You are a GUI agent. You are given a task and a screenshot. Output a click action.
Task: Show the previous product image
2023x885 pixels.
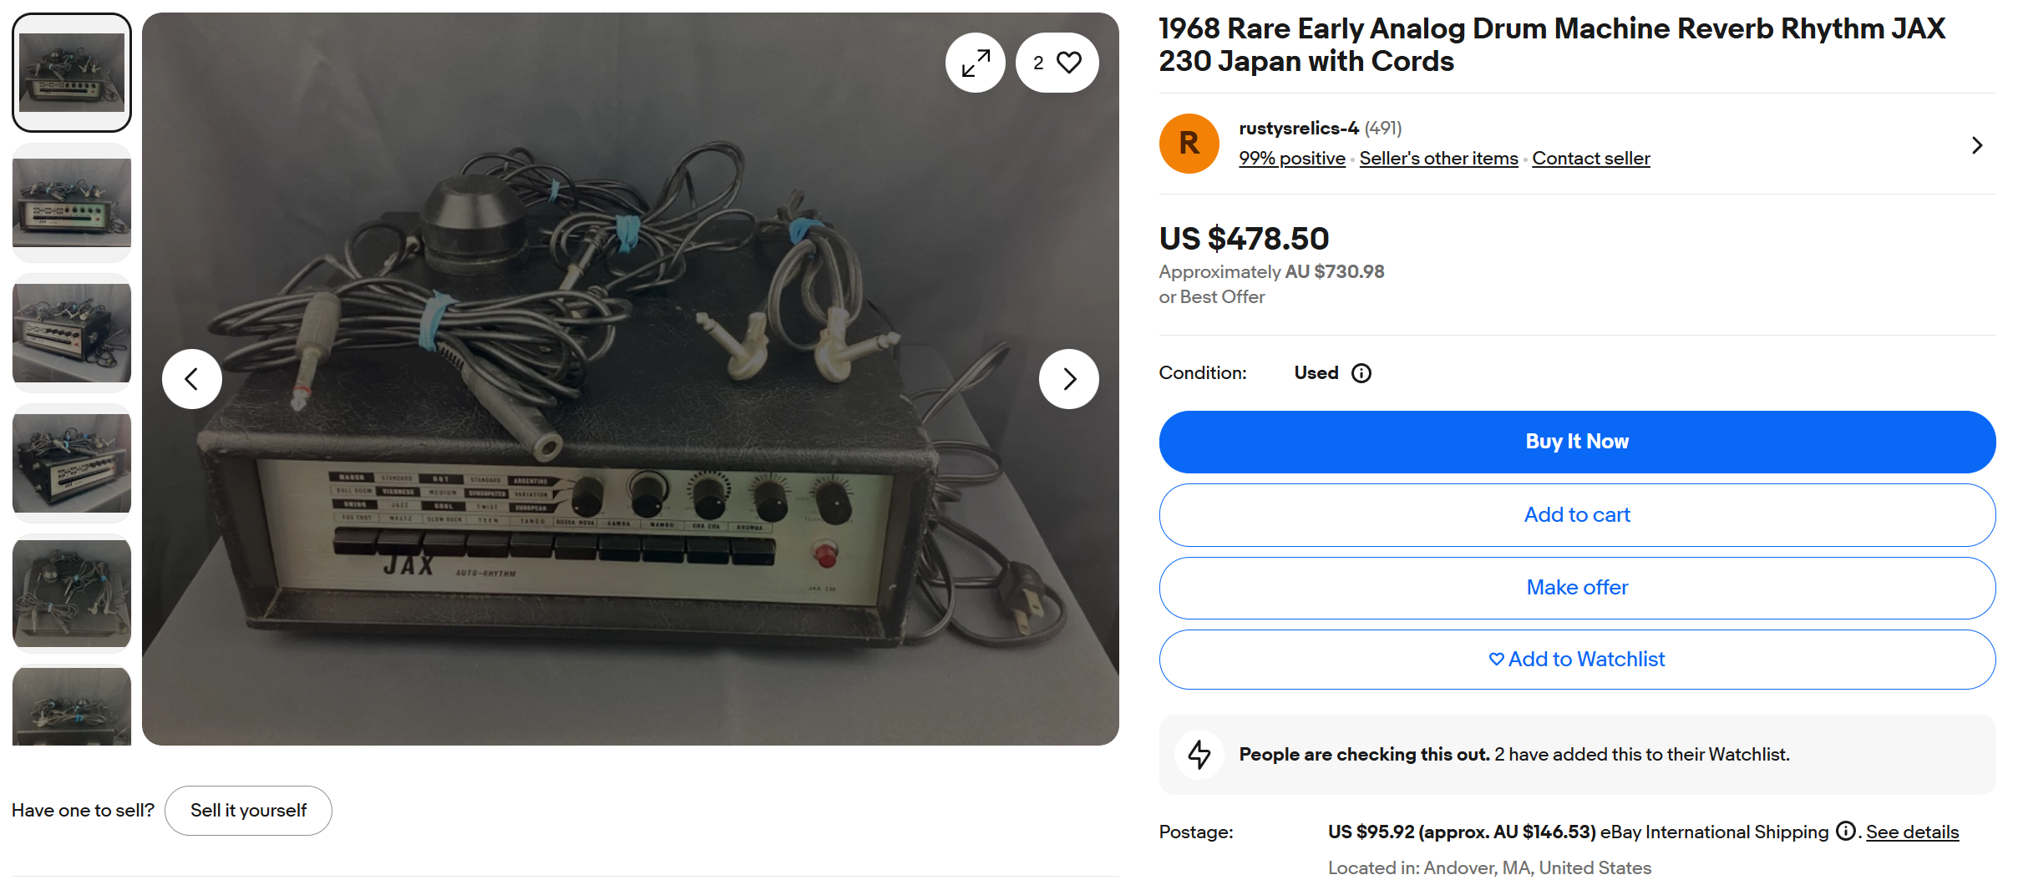192,379
